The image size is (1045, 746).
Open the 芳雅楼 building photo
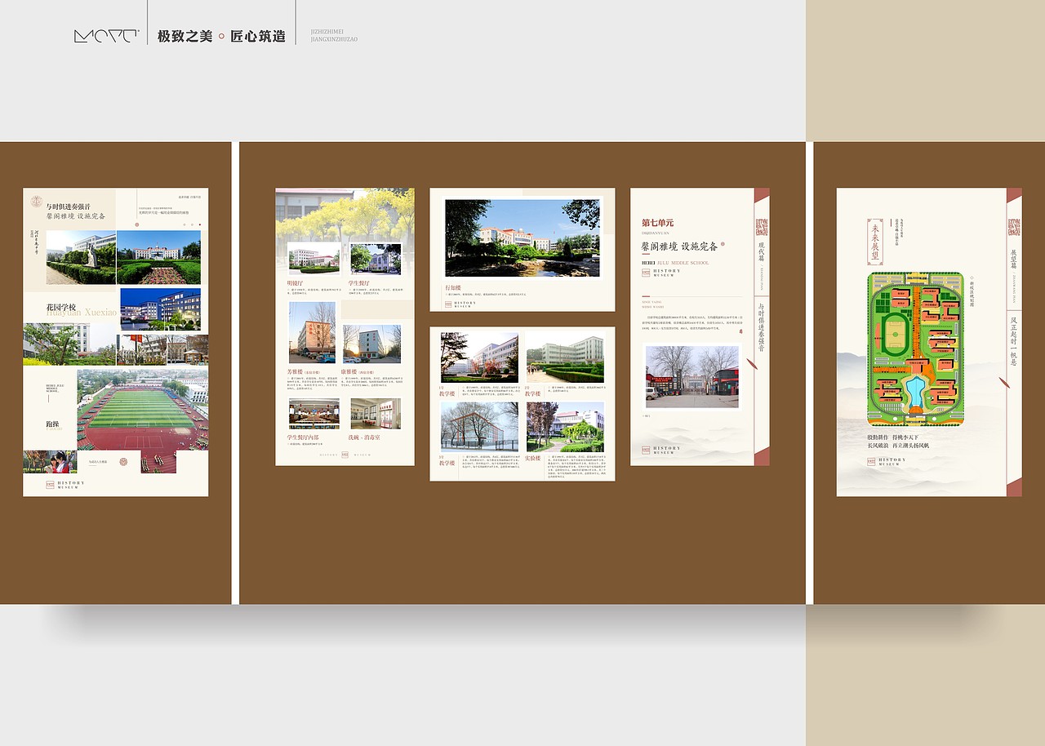click(312, 332)
